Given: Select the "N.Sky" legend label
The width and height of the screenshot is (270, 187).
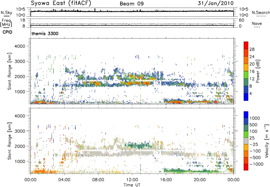Looking at the screenshot, I should click(6, 12).
